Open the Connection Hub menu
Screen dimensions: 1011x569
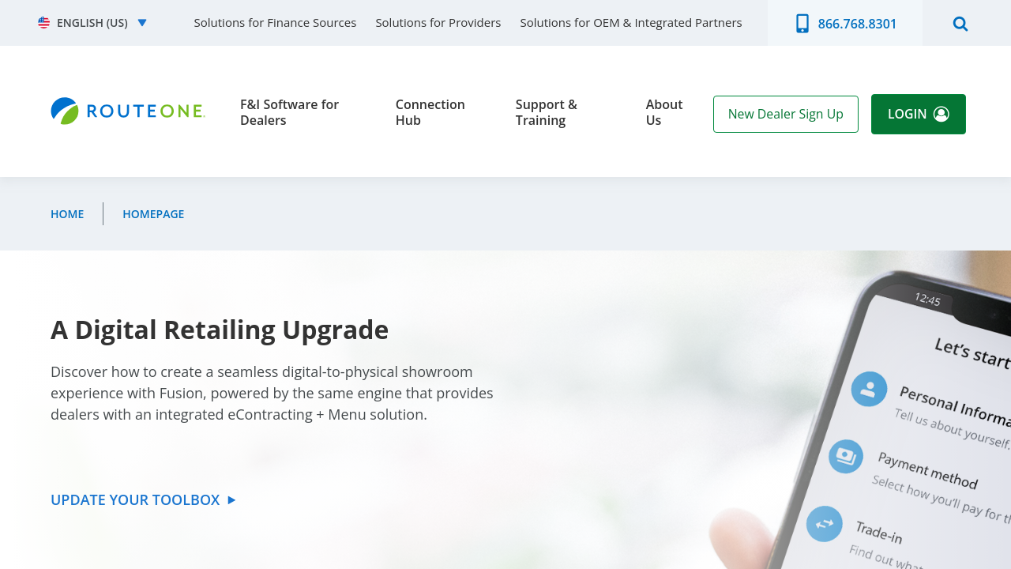click(x=430, y=112)
